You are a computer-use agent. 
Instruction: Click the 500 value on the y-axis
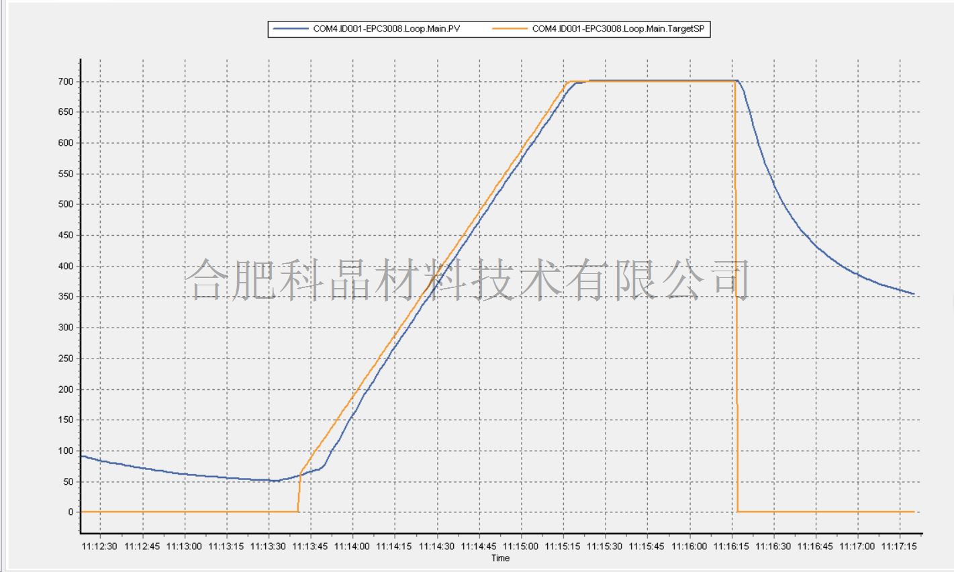[65, 205]
